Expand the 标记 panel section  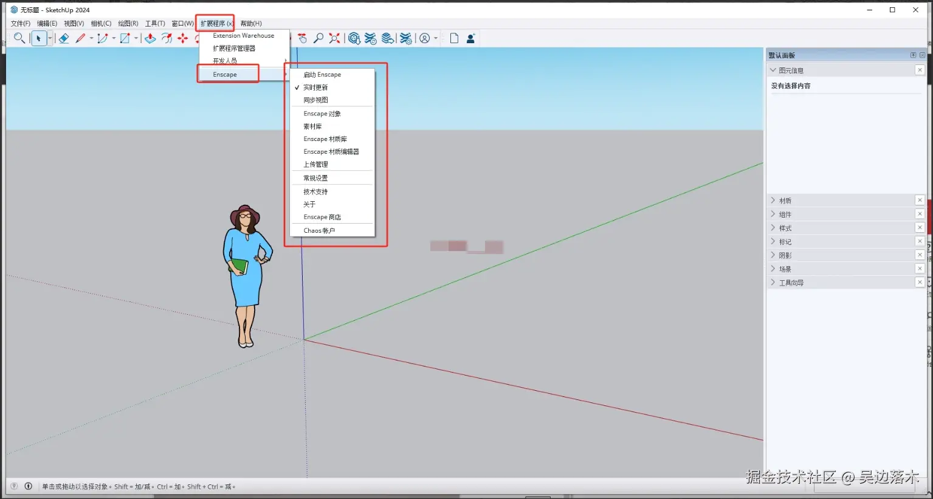click(x=773, y=241)
